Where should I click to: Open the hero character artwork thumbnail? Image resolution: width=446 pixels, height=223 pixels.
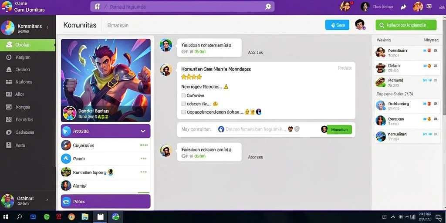[106, 80]
